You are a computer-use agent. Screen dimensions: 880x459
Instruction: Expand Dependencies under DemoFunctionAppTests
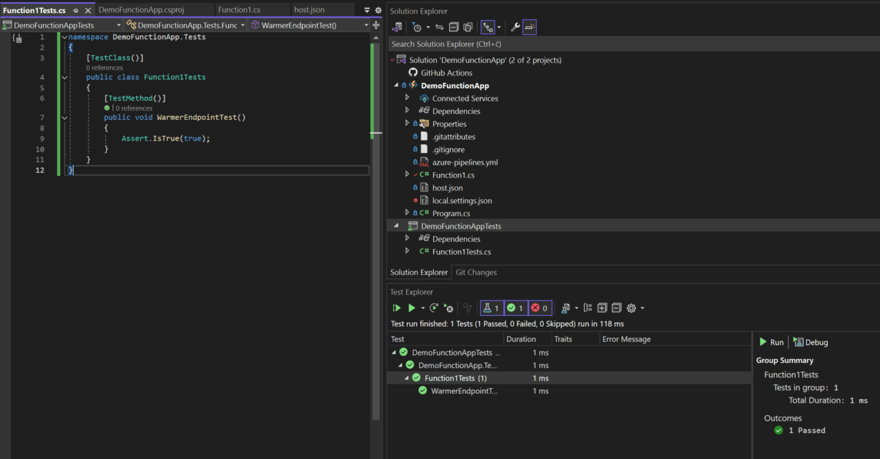407,239
